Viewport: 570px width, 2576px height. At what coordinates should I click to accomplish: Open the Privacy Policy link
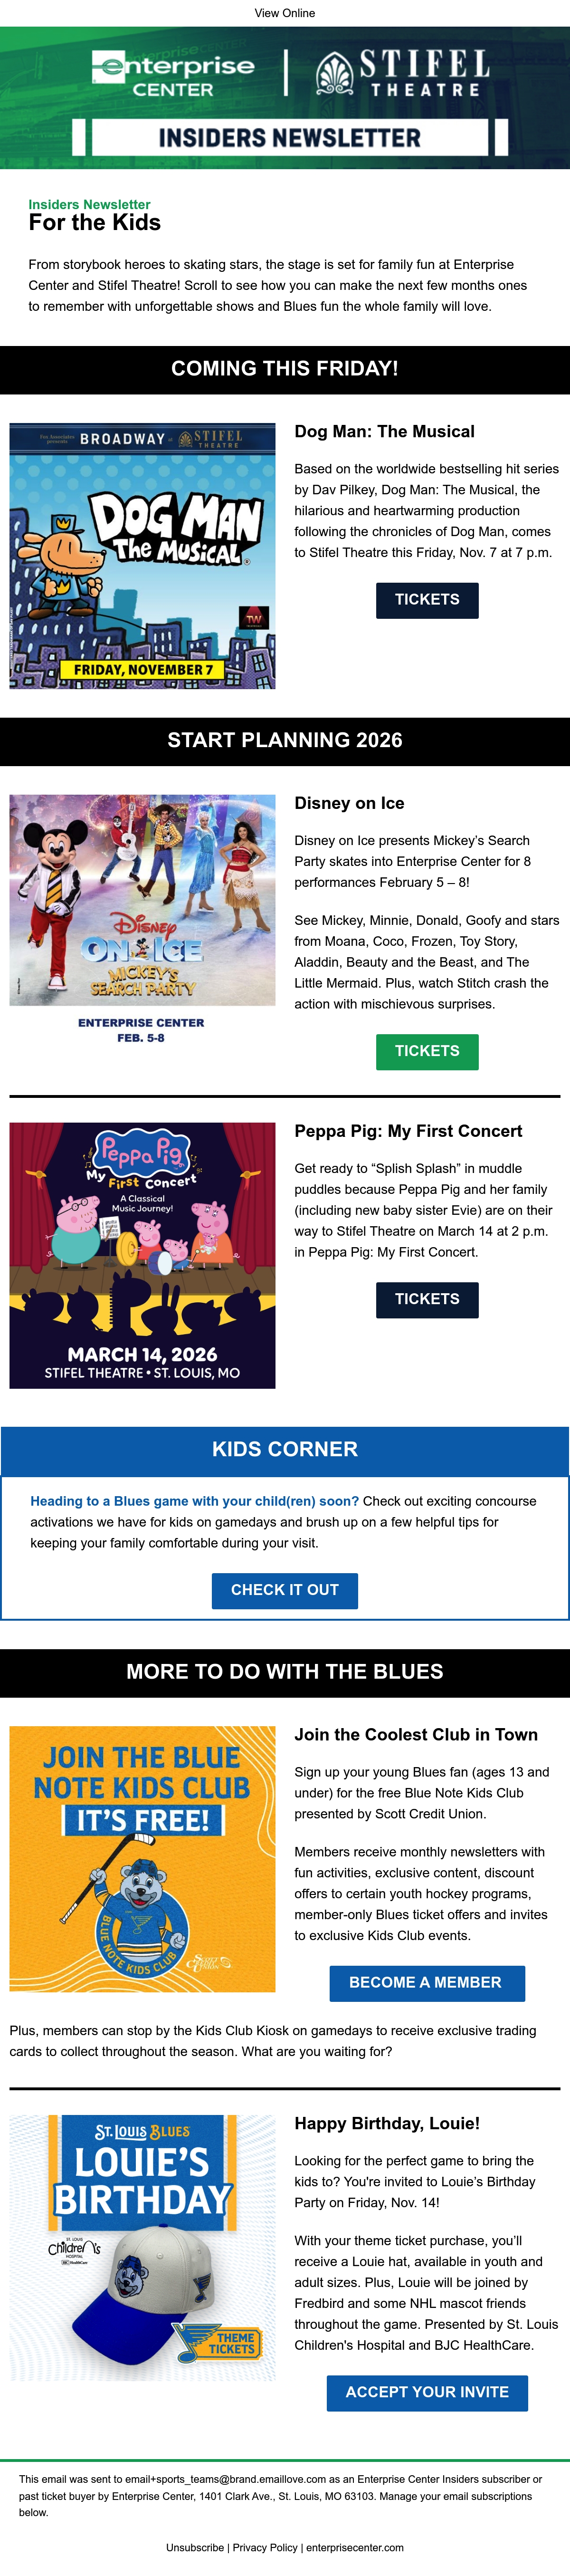pyautogui.click(x=265, y=2547)
